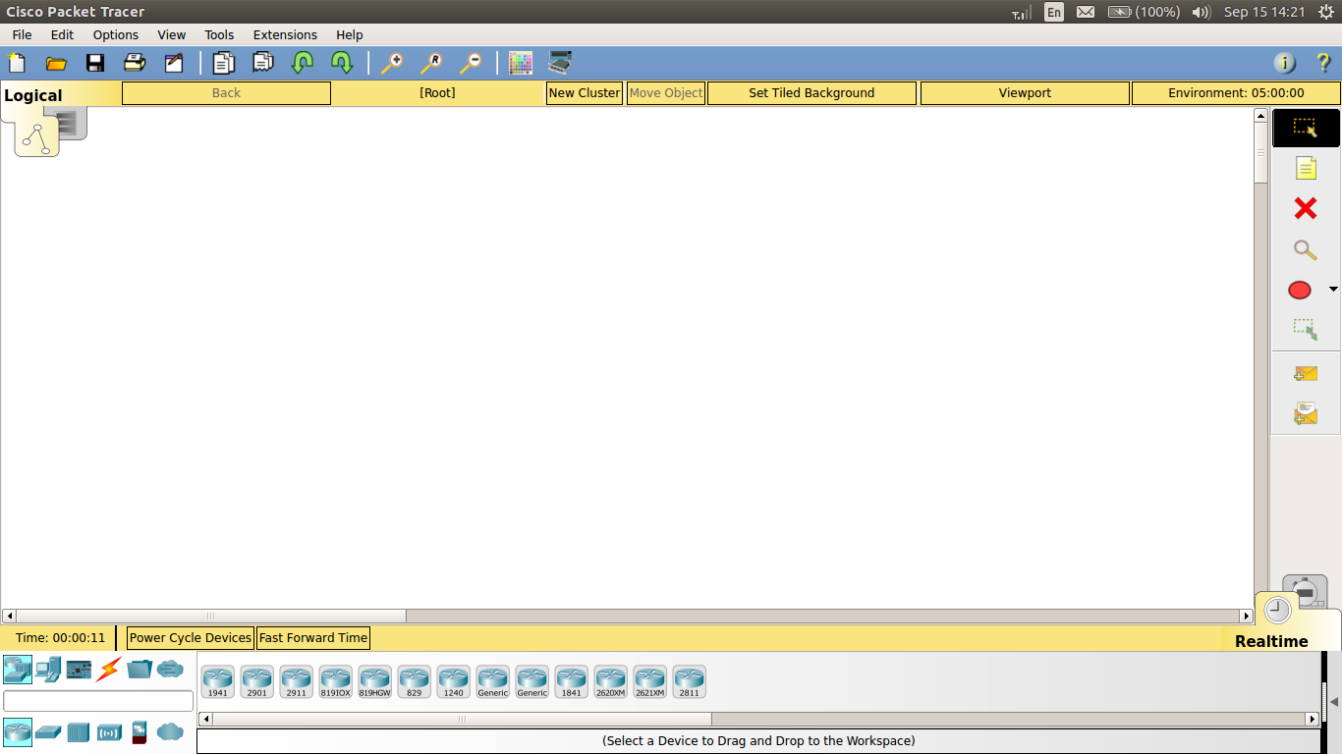
Task: Activate the Selection tool in the right sidebar
Action: [x=1305, y=128]
